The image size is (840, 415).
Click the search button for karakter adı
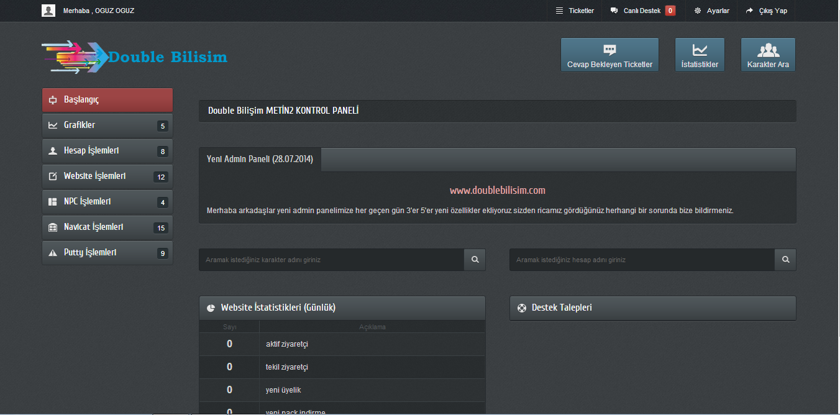(475, 260)
